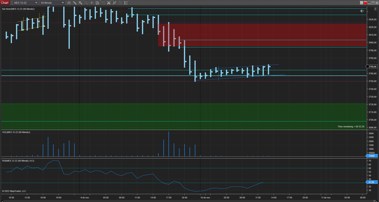
Task: Select the crosshair cursor icon
Action: click(x=92, y=3)
